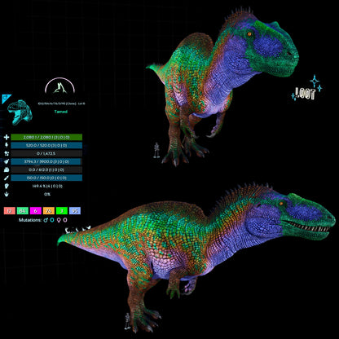Click the Weight bar 0.0 / 612.0

coord(46,169)
